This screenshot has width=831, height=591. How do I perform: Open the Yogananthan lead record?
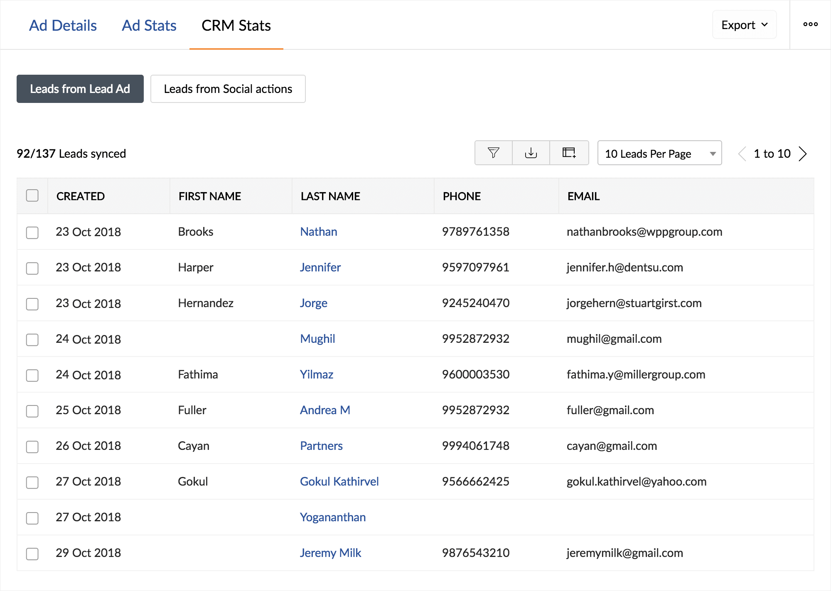click(332, 517)
